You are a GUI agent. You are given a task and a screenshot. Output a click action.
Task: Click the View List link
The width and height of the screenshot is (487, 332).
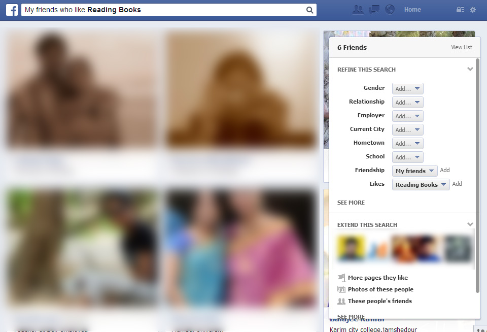click(x=461, y=48)
